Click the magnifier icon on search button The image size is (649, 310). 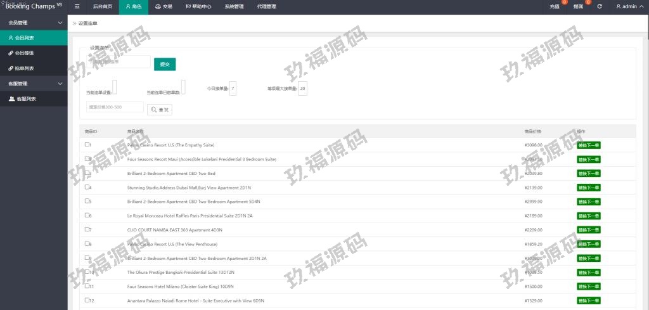[x=154, y=110]
